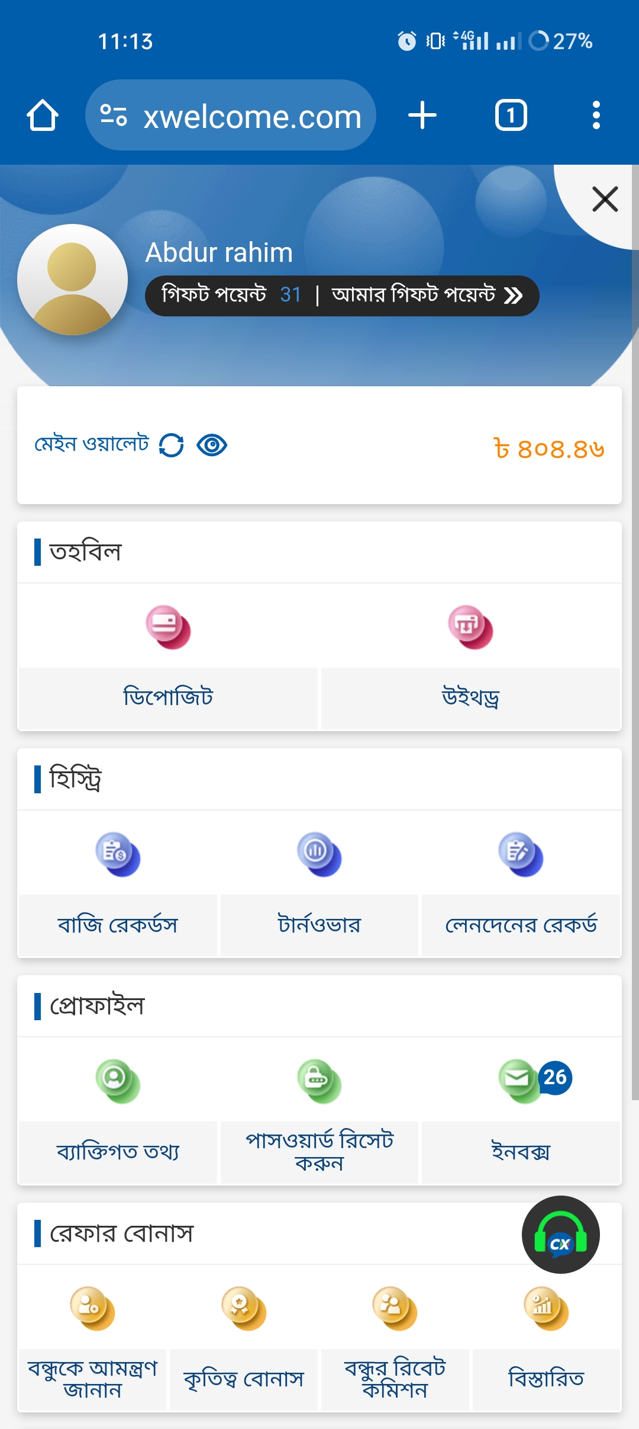The height and width of the screenshot is (1429, 639).
Task: Close the account panel with X
Action: pyautogui.click(x=605, y=199)
